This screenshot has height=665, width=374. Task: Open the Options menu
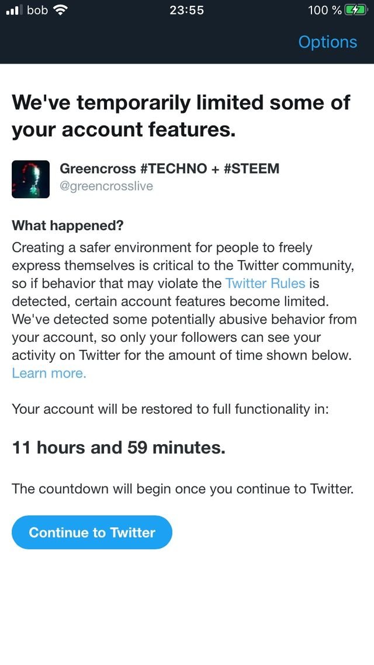click(327, 42)
